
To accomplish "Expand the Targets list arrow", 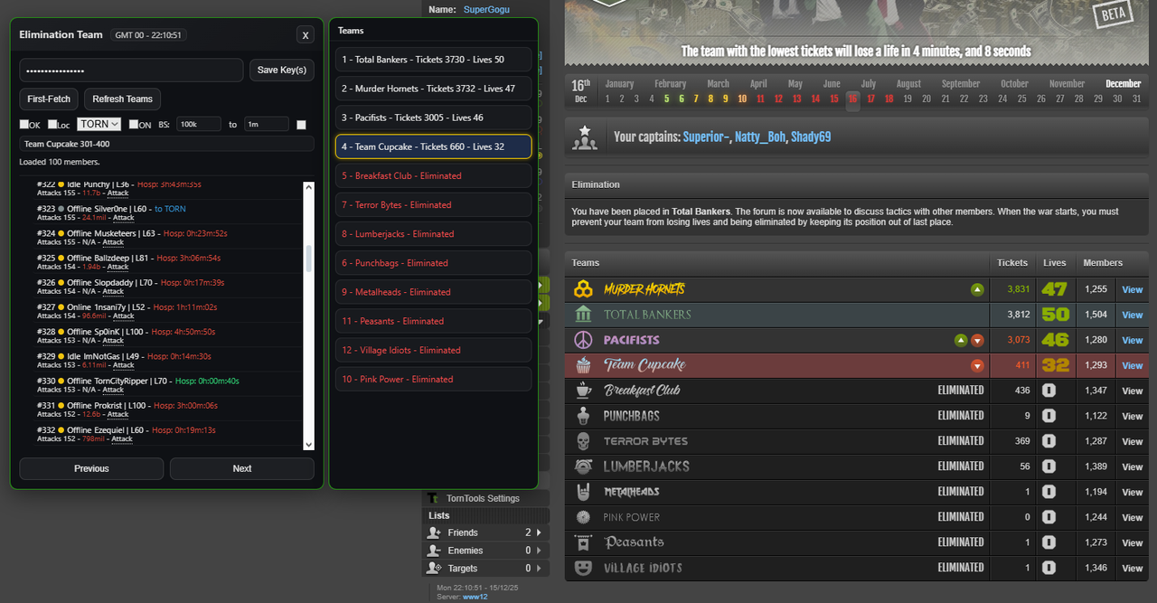I will pos(539,568).
